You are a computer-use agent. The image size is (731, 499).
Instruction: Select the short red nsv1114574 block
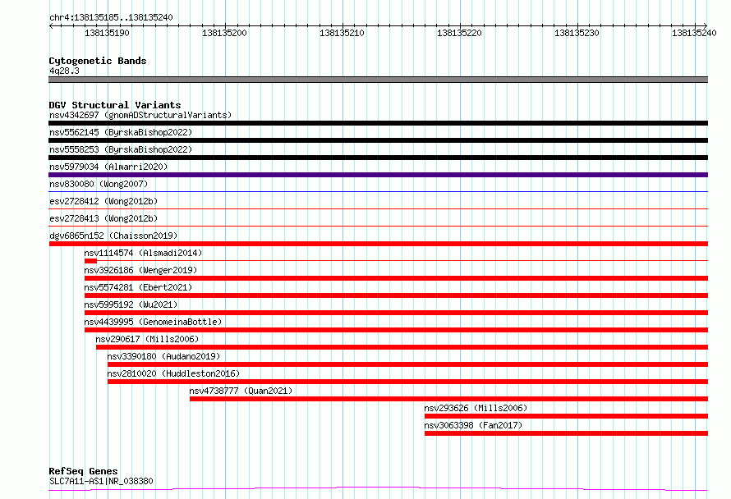tap(90, 261)
